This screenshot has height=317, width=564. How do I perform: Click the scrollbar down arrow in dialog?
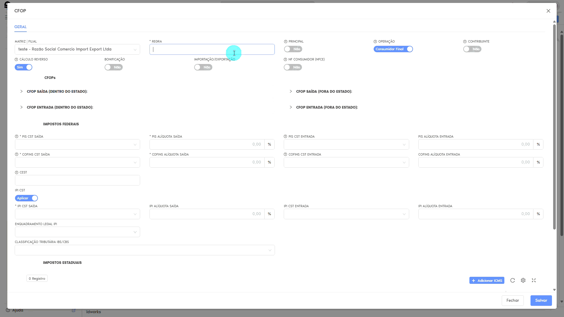tap(554, 290)
